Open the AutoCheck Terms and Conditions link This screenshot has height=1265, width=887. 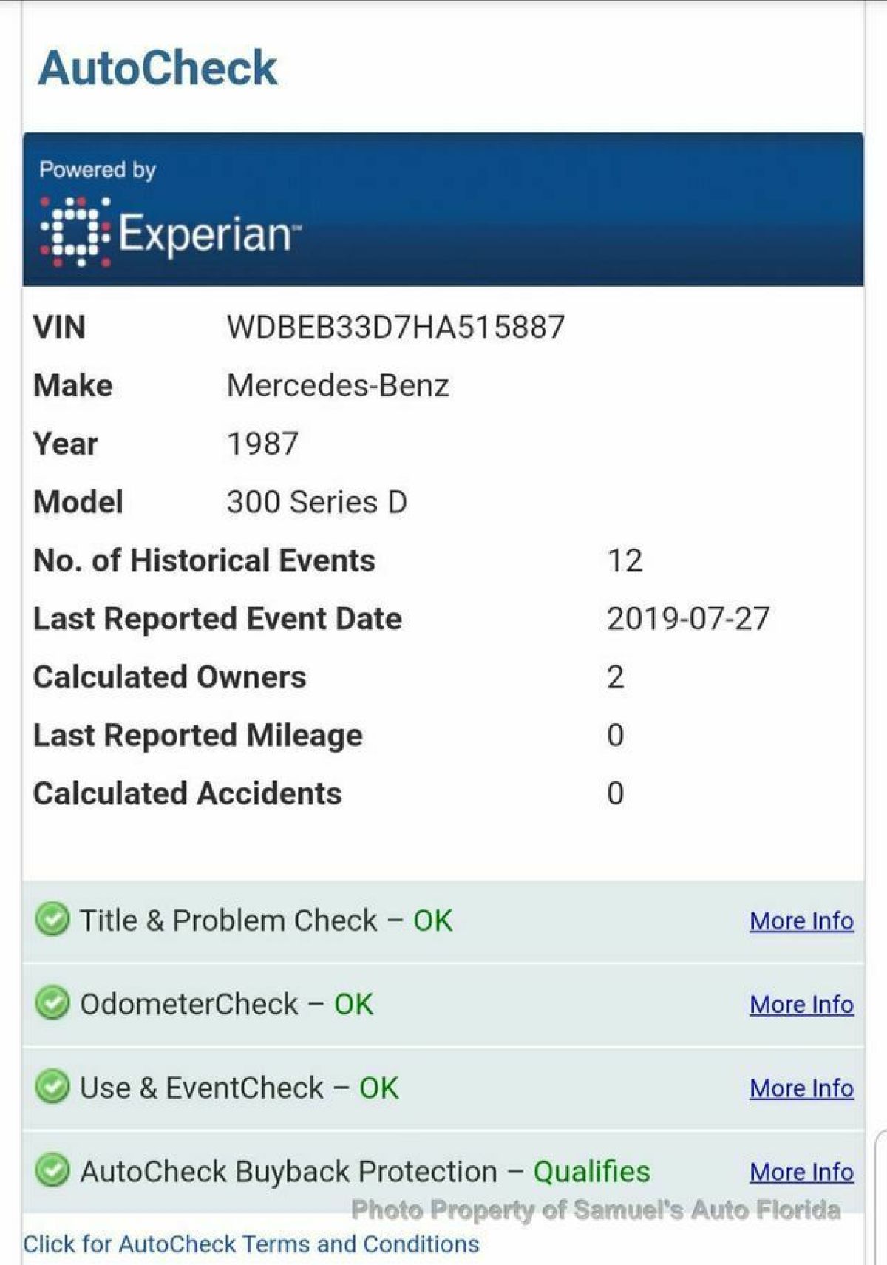(x=251, y=1244)
